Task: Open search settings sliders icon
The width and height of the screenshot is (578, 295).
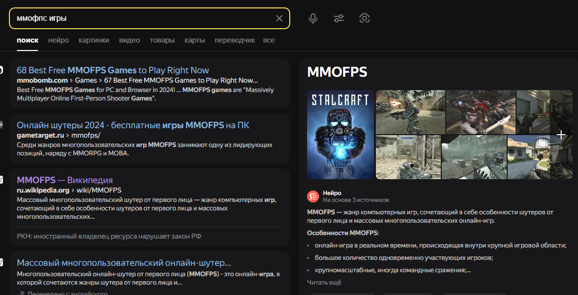Action: (339, 18)
